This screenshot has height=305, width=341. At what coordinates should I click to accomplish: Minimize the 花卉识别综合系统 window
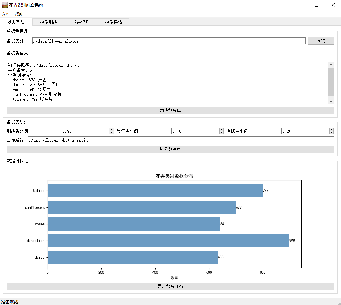click(x=300, y=5)
